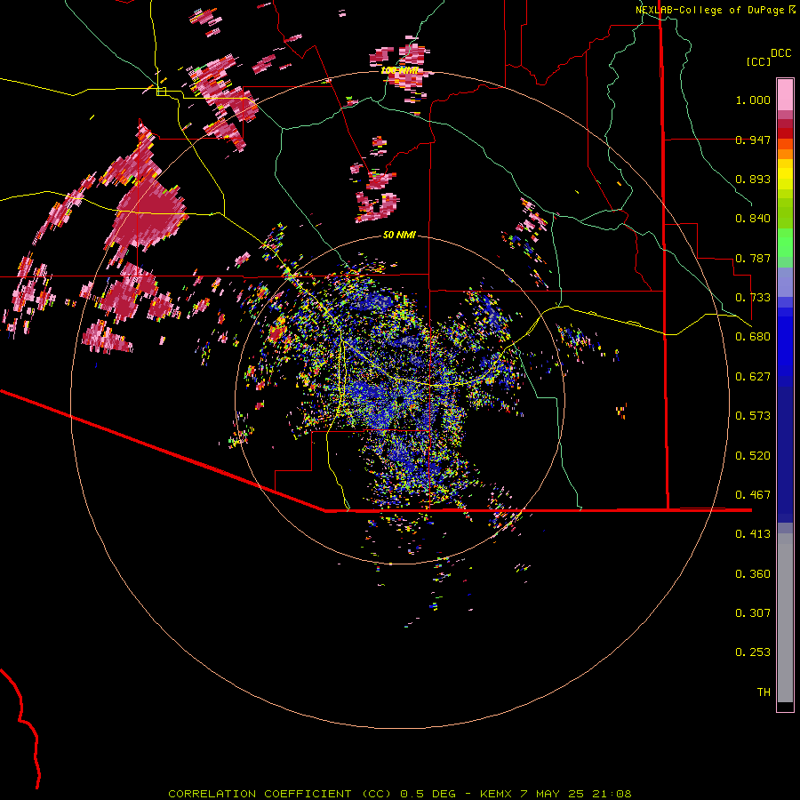Click the 100 NMI range ring label
The width and height of the screenshot is (800, 800).
click(x=399, y=70)
